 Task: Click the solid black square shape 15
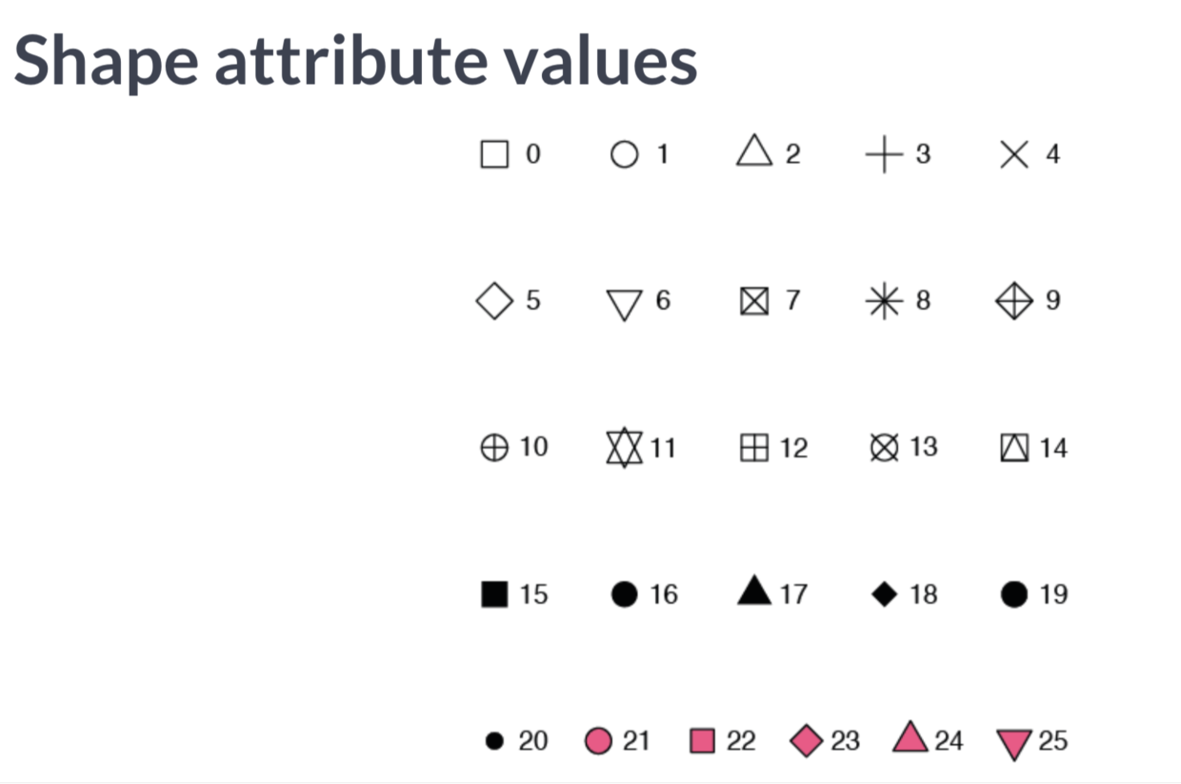494,594
